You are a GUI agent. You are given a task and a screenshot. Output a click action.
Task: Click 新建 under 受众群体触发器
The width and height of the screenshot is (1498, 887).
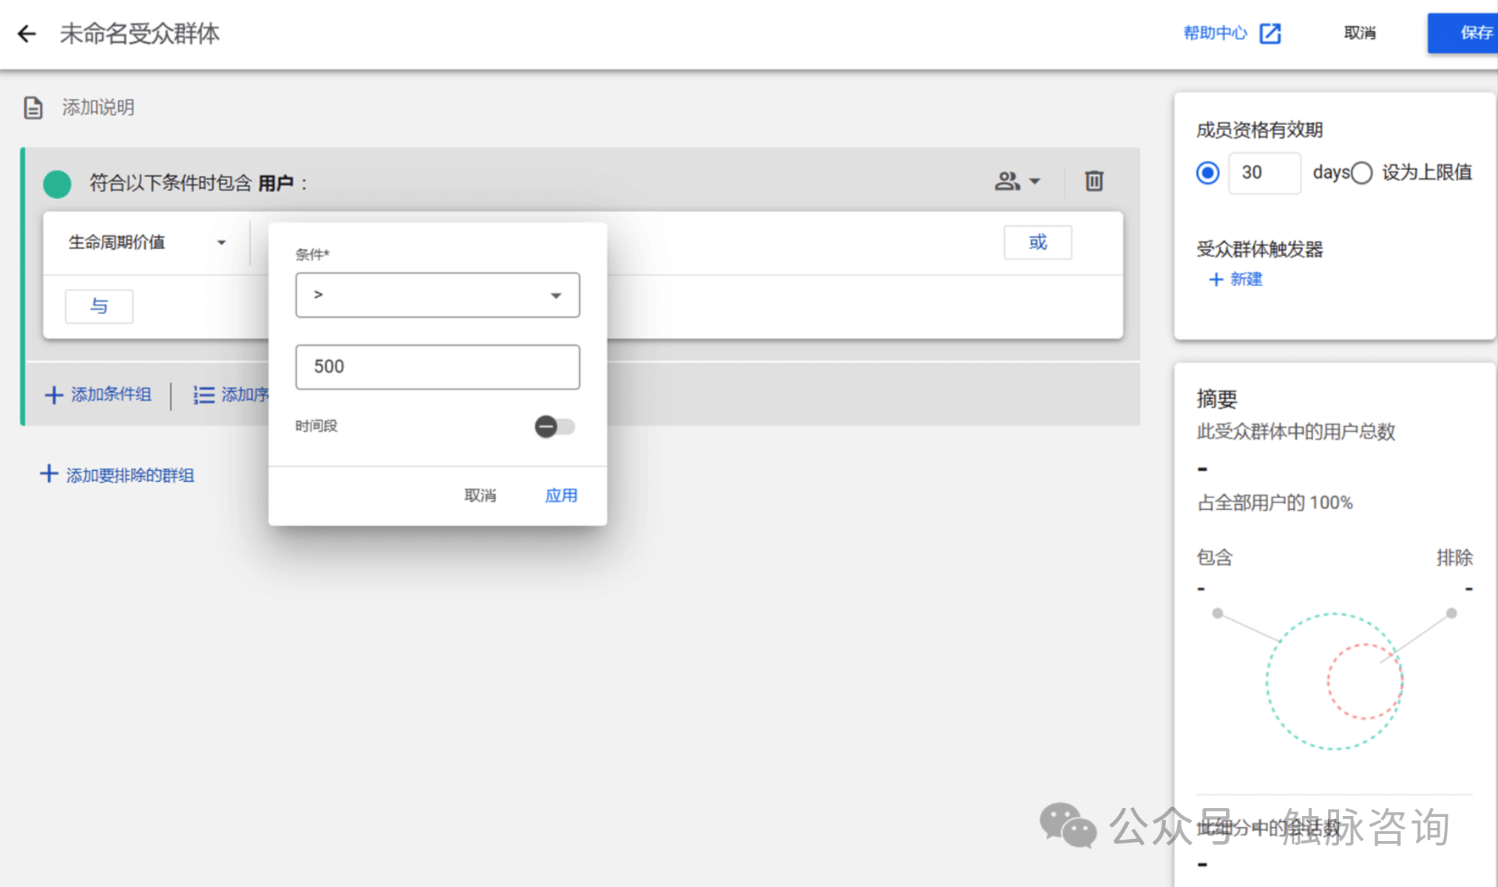[x=1246, y=279]
